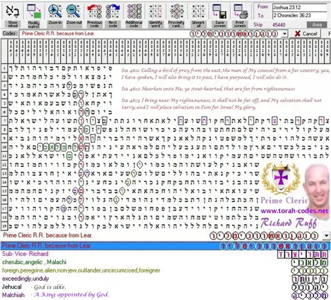Image resolution: width=331 pixels, height=300 pixels.
Task: Click the Isa 46:11 verse text
Action: [x=225, y=74]
